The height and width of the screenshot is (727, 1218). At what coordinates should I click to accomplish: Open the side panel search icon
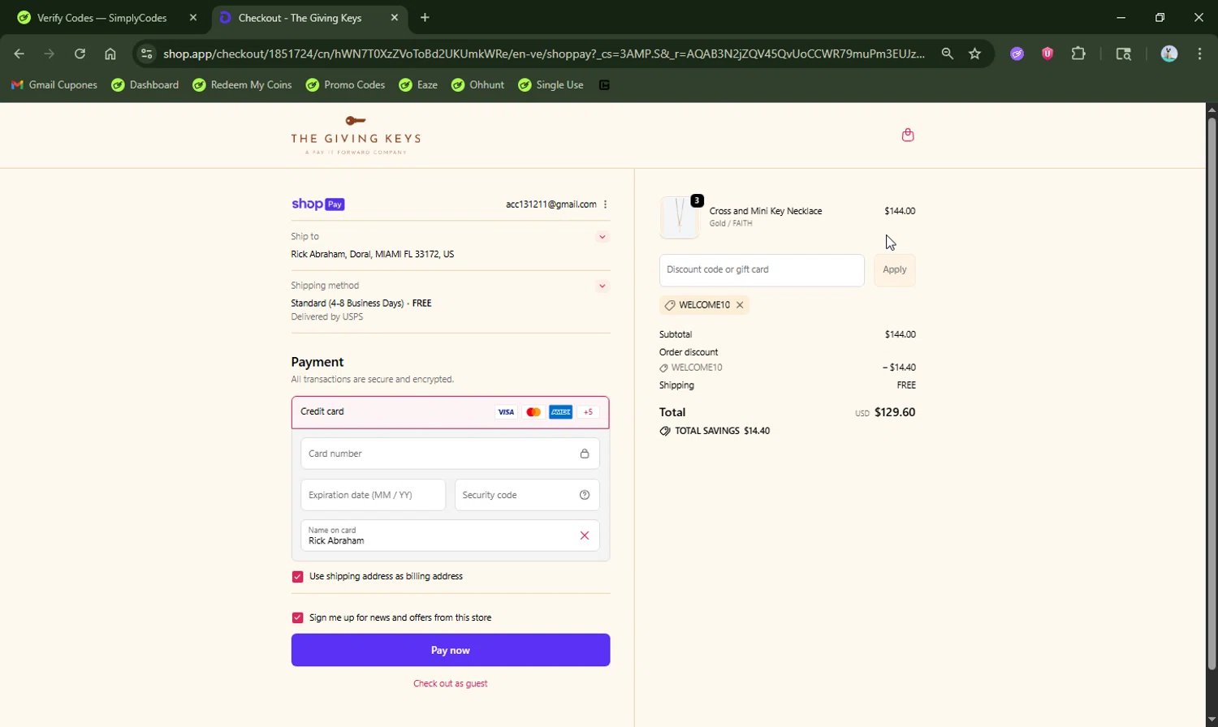click(1124, 54)
